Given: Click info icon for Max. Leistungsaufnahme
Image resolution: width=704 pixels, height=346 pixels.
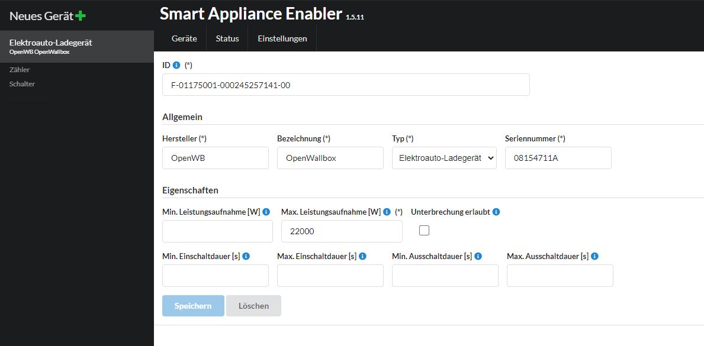Looking at the screenshot, I should (387, 212).
